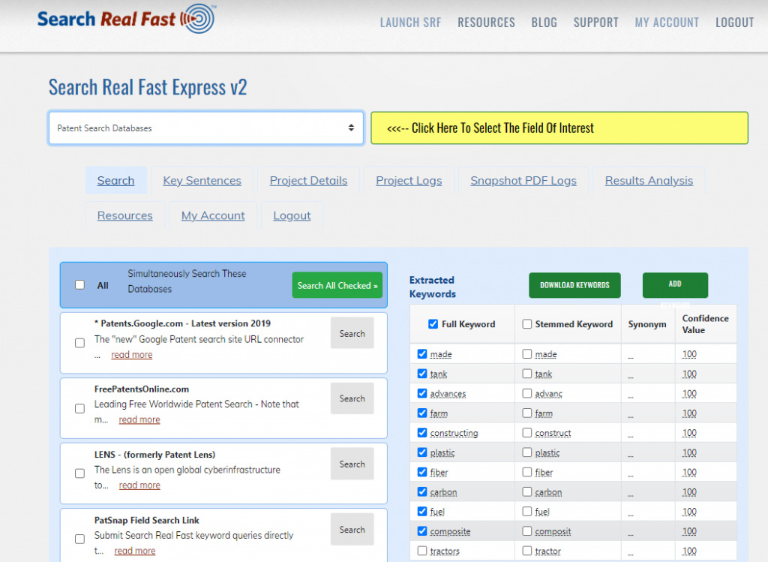Viewport: 768px width, 562px height.
Task: Uncheck full keyword 'tank'
Action: coord(422,374)
